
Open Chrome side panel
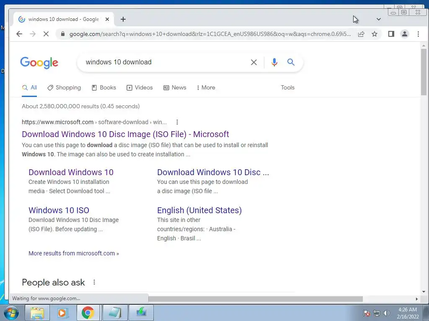coord(391,34)
